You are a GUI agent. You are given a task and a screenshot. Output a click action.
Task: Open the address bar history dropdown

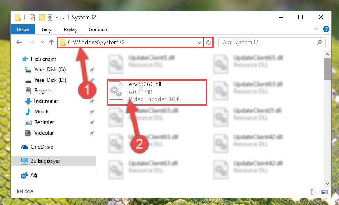[x=200, y=43]
